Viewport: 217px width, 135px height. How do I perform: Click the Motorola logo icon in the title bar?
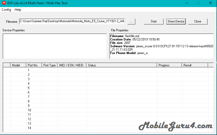4,3
